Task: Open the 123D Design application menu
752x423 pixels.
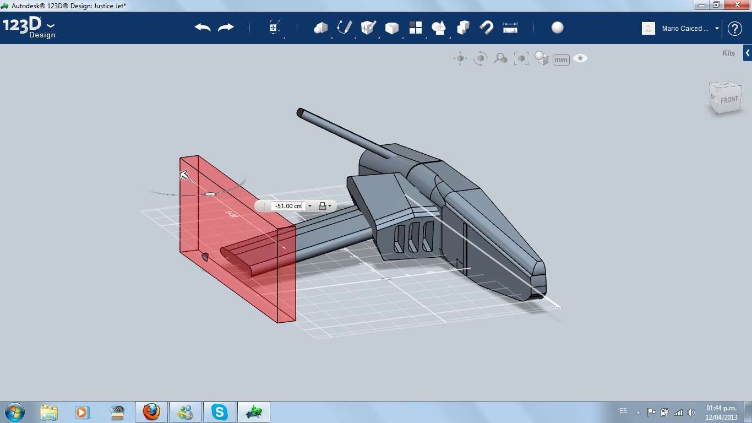Action: [x=29, y=28]
